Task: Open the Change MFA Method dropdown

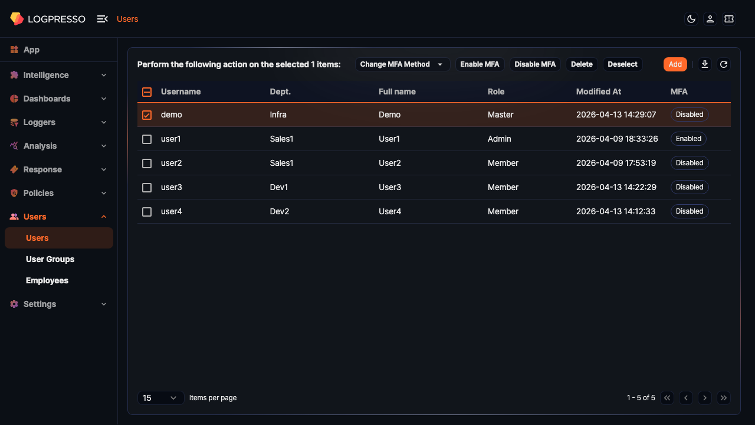Action: (402, 64)
